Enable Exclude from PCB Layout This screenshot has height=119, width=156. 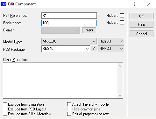click(x=5, y=109)
